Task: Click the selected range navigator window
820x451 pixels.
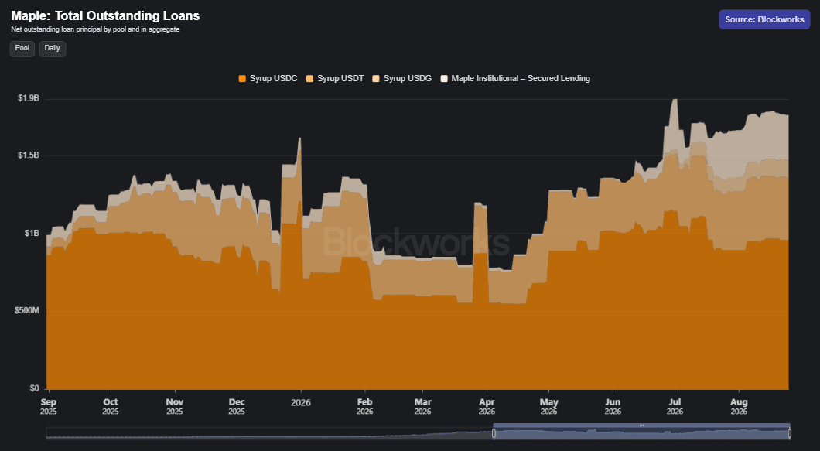Action: (641, 433)
